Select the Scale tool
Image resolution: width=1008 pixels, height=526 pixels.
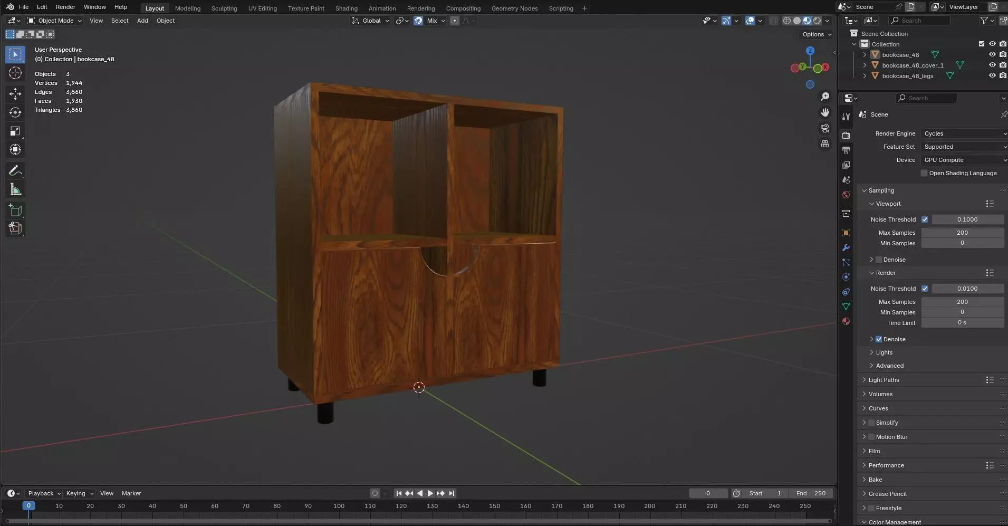coord(15,131)
